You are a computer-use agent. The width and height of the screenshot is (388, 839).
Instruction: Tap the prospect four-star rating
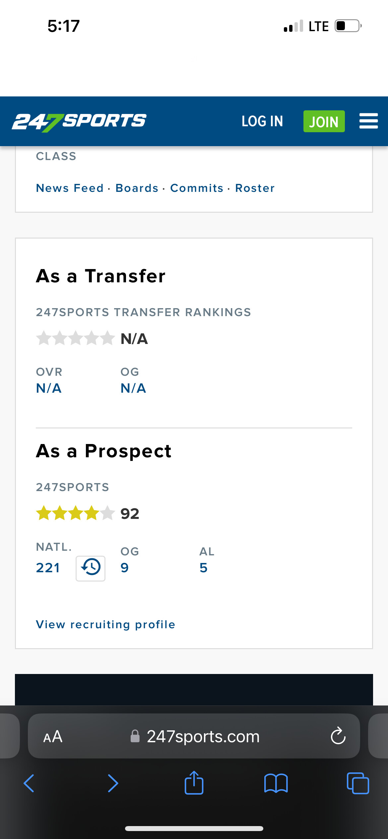[x=75, y=513]
